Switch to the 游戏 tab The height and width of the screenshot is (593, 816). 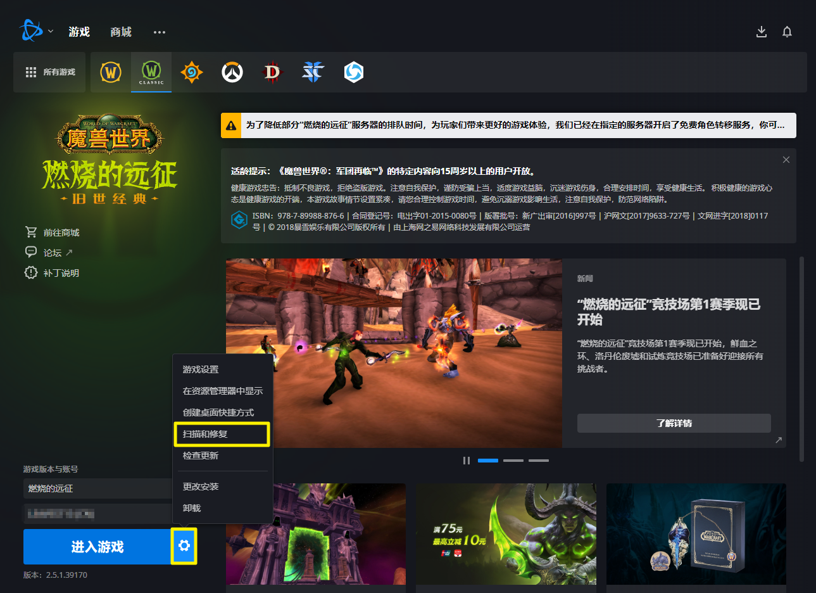[x=79, y=32]
